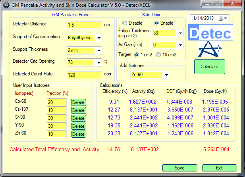Click the Save button
The height and width of the screenshot is (177, 245).
180,168
